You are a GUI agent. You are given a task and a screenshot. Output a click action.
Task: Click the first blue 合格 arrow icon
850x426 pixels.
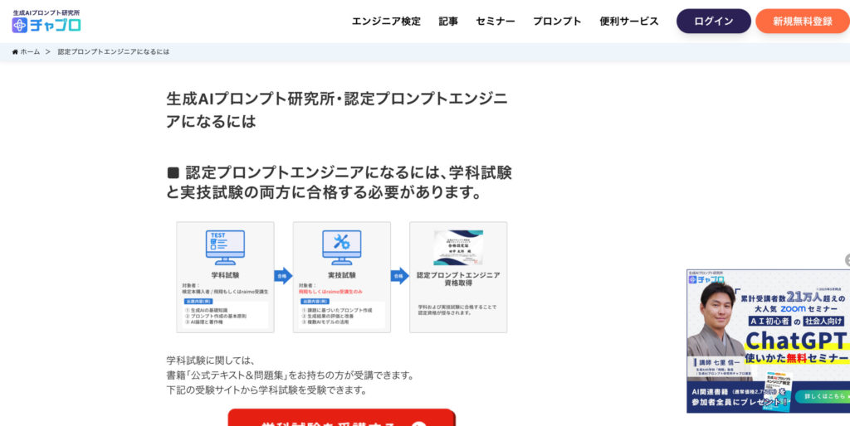tap(284, 275)
